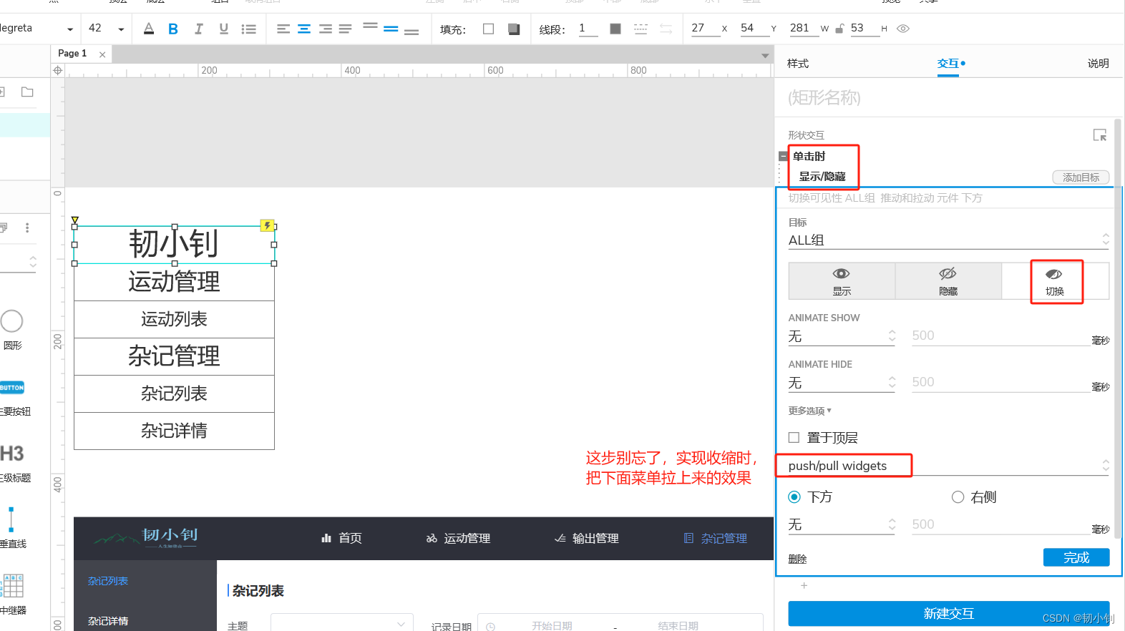This screenshot has width=1125, height=631.
Task: Select the 右侧 radio button
Action: coord(958,497)
